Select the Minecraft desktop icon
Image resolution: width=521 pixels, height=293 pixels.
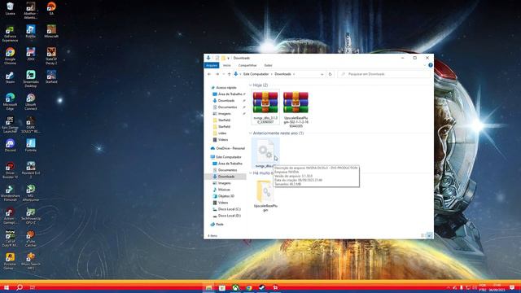51,32
